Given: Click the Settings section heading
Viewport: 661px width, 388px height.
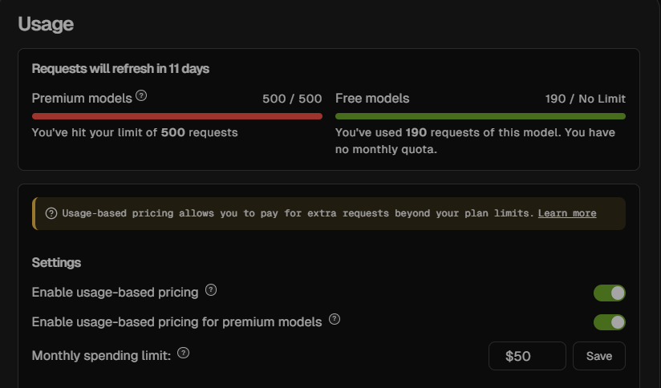Looking at the screenshot, I should (56, 263).
